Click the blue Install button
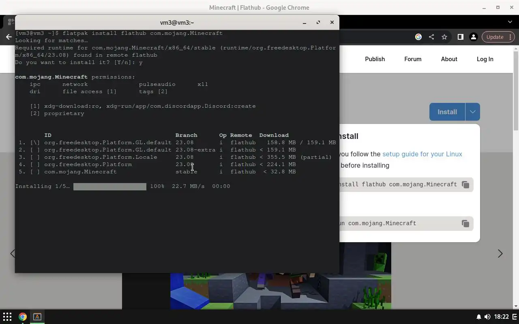The height and width of the screenshot is (324, 519). pos(447,112)
